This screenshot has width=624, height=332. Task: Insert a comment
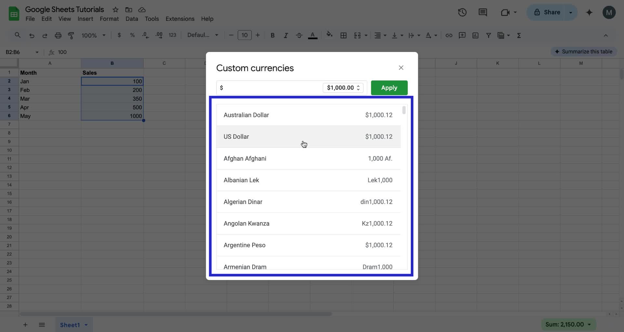pyautogui.click(x=462, y=35)
